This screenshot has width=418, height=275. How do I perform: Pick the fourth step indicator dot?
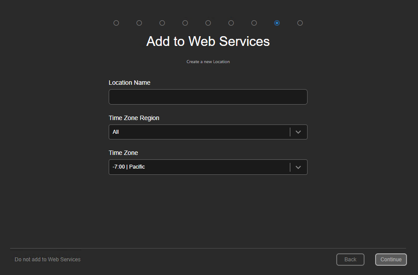pos(185,23)
